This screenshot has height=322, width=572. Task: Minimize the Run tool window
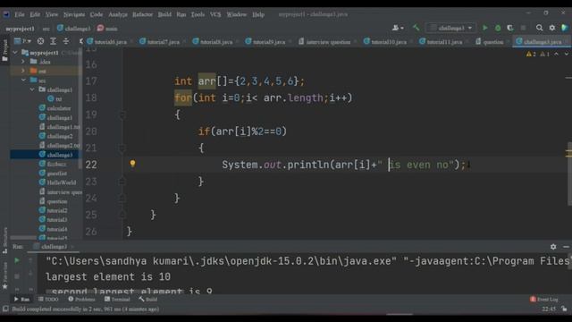tap(566, 247)
